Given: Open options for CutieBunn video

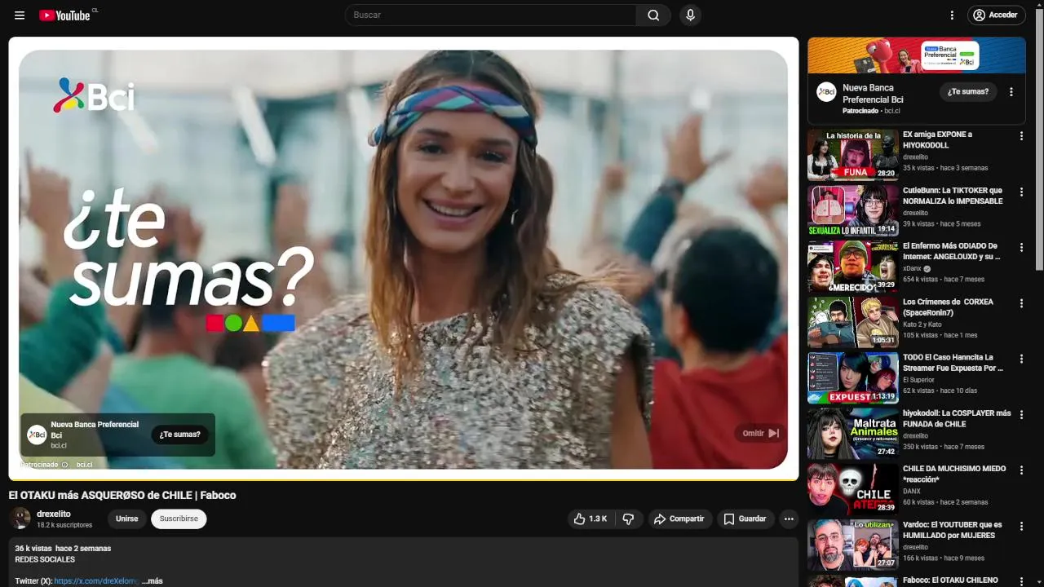Looking at the screenshot, I should [x=1021, y=191].
